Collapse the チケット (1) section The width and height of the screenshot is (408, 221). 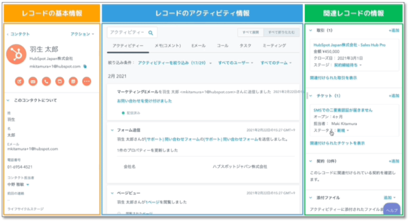tap(311, 96)
